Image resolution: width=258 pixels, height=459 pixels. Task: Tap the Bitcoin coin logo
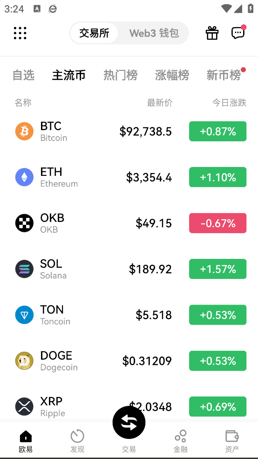coord(24,132)
